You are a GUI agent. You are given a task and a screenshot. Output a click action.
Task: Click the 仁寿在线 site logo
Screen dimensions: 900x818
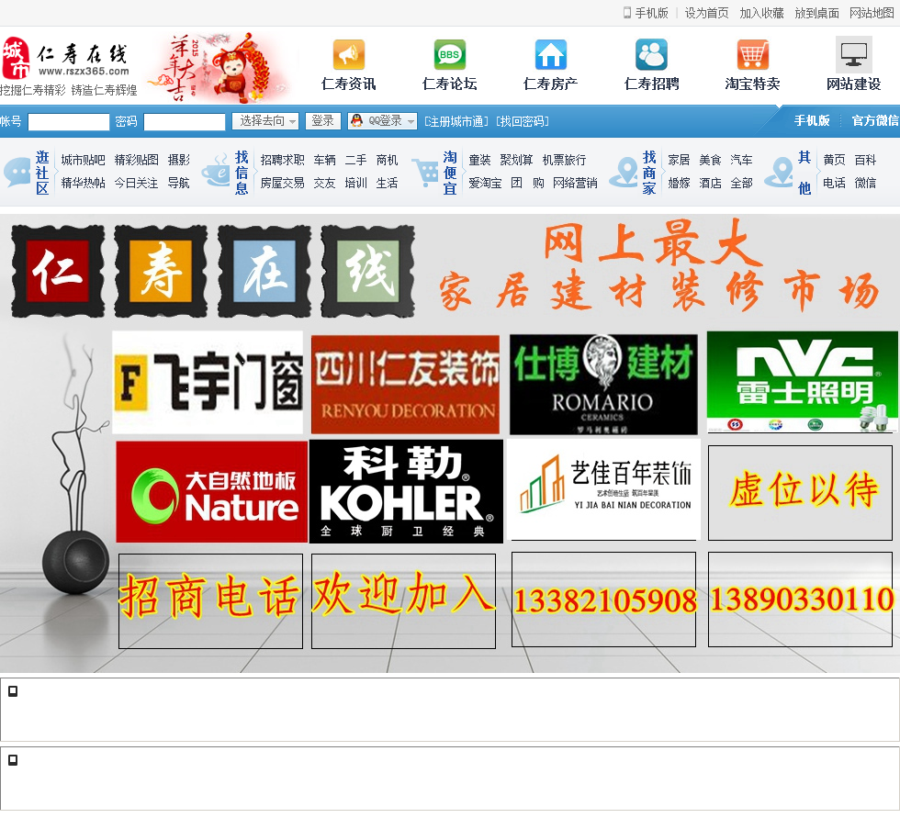(x=68, y=64)
